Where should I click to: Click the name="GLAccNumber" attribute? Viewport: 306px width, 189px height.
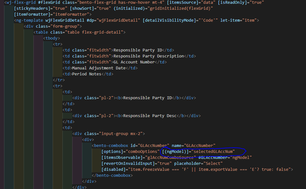tap(193, 145)
